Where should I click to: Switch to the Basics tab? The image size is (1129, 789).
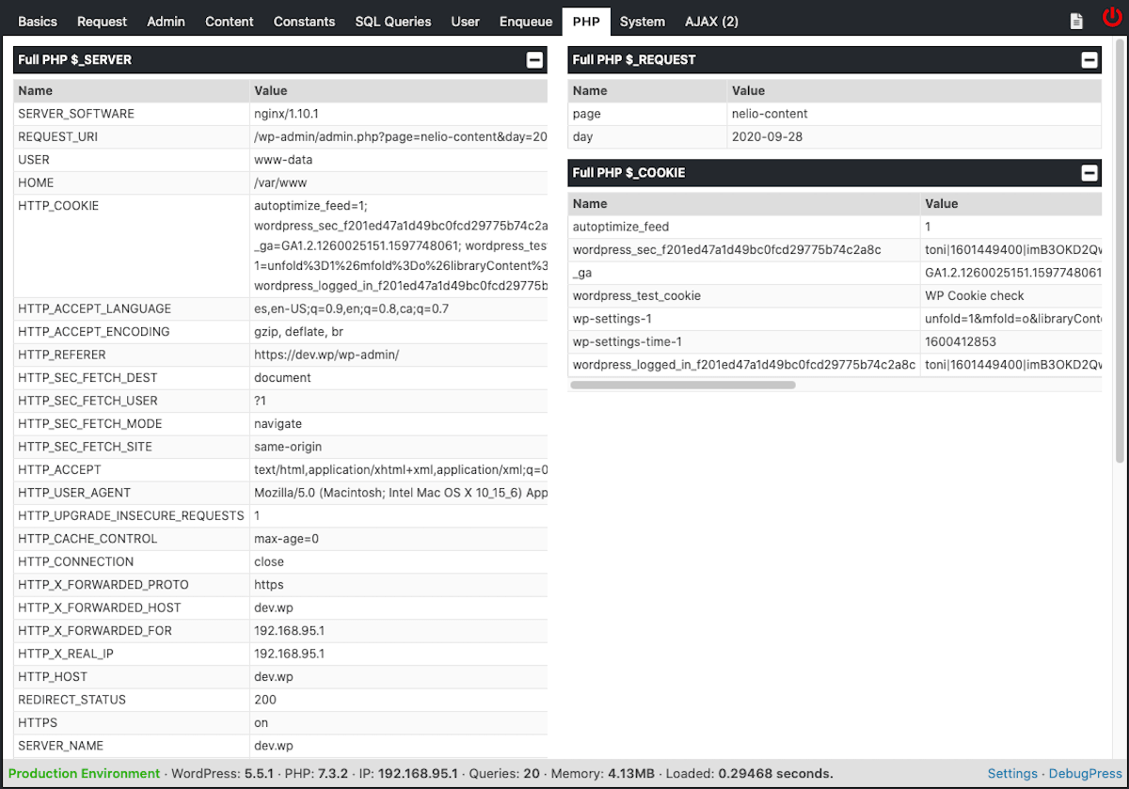[x=38, y=21]
